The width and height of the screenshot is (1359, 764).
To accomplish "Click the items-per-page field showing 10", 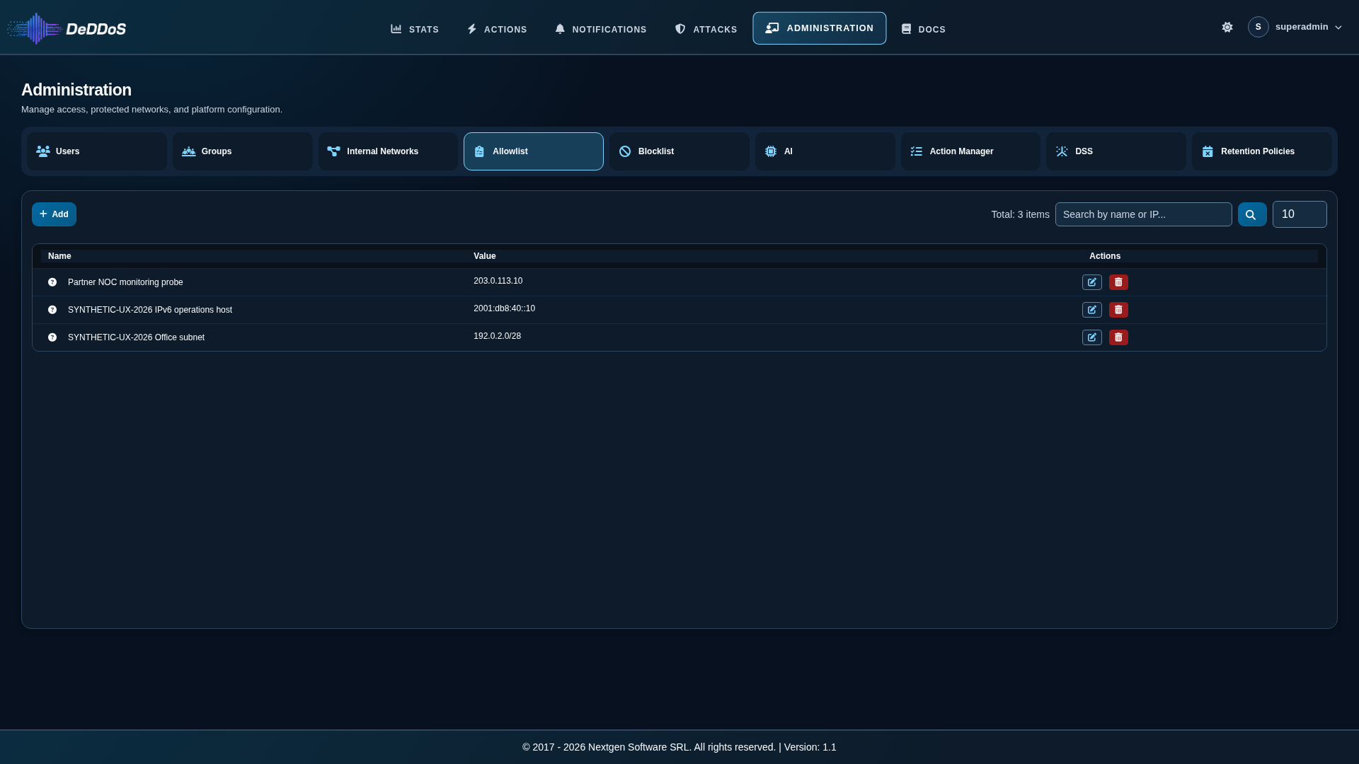I will [x=1300, y=214].
